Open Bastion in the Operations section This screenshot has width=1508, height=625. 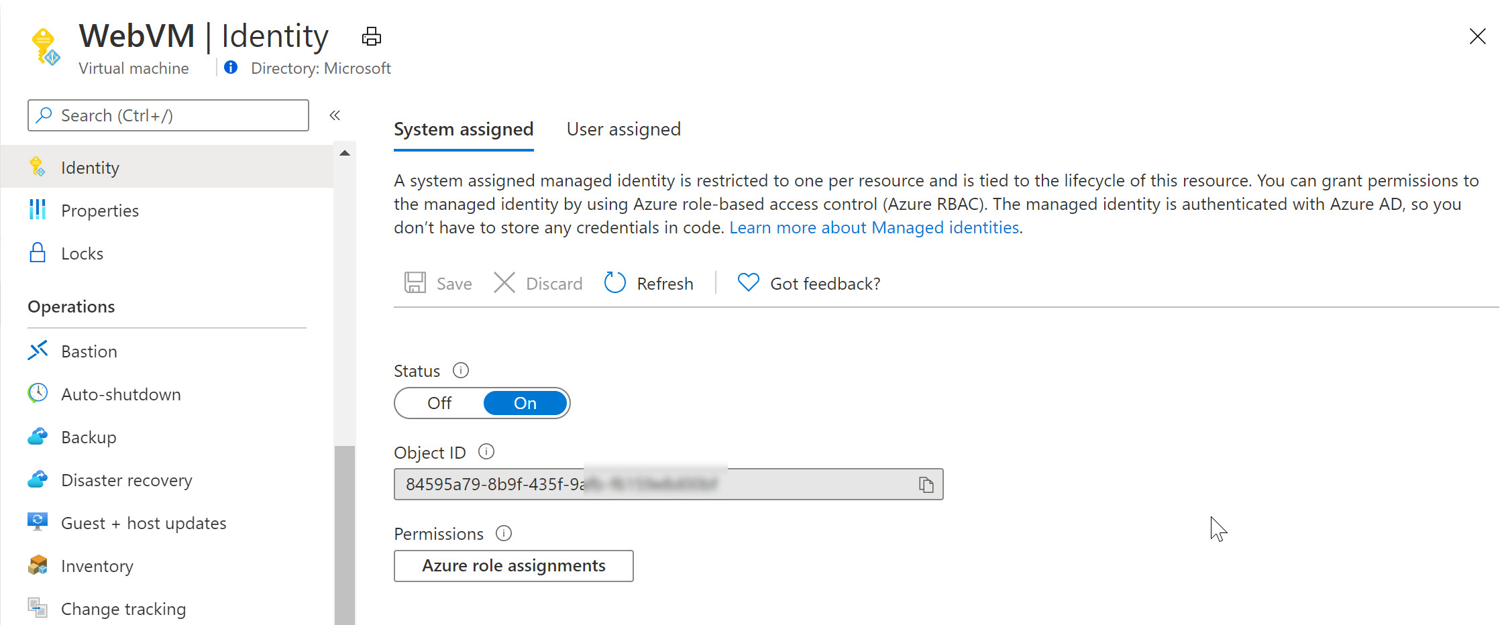[89, 351]
